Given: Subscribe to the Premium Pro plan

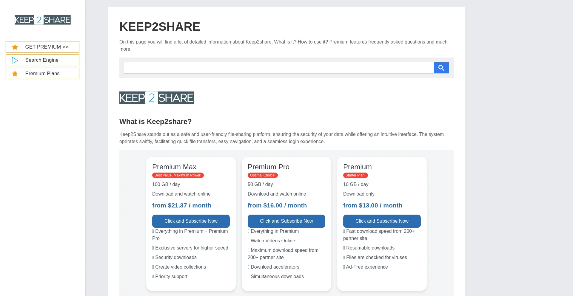Looking at the screenshot, I should (286, 221).
